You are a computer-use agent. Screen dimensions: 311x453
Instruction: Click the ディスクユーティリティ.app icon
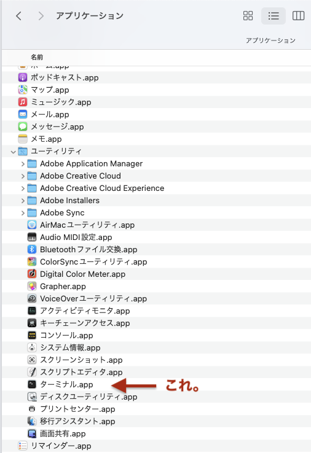point(32,397)
